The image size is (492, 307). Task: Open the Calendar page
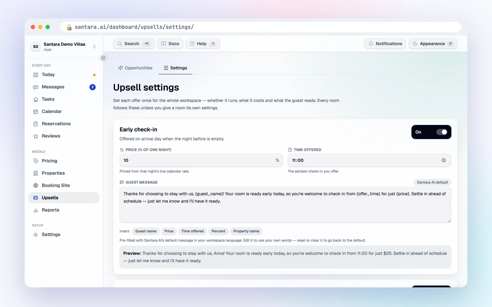tap(64, 111)
